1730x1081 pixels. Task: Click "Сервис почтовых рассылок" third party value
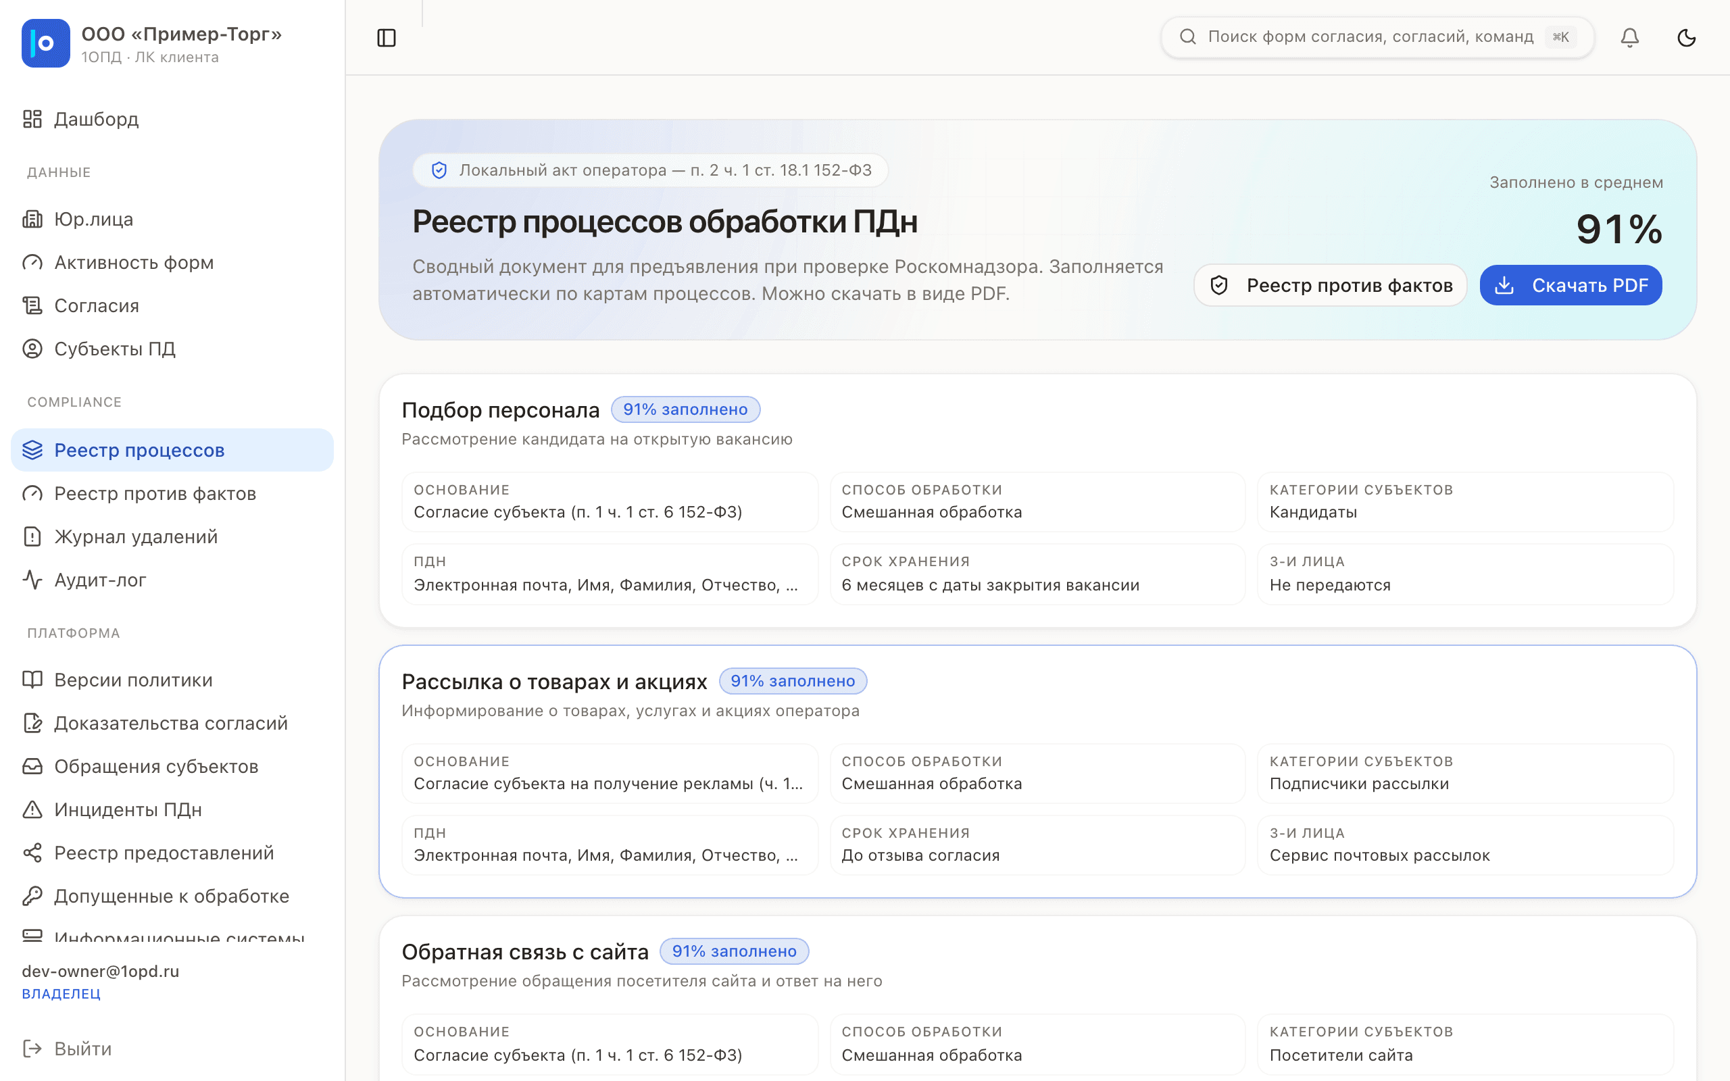click(1380, 855)
